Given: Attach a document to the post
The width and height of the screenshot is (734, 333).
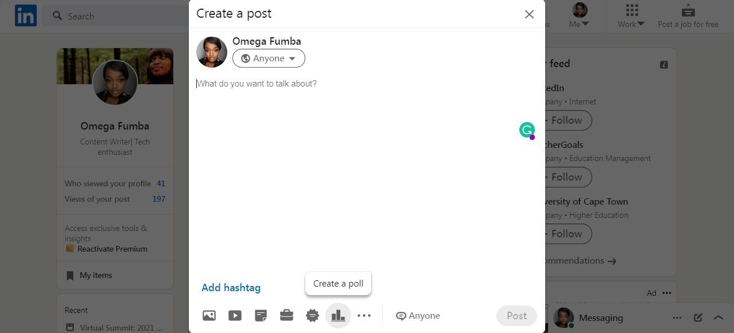Looking at the screenshot, I should point(261,315).
